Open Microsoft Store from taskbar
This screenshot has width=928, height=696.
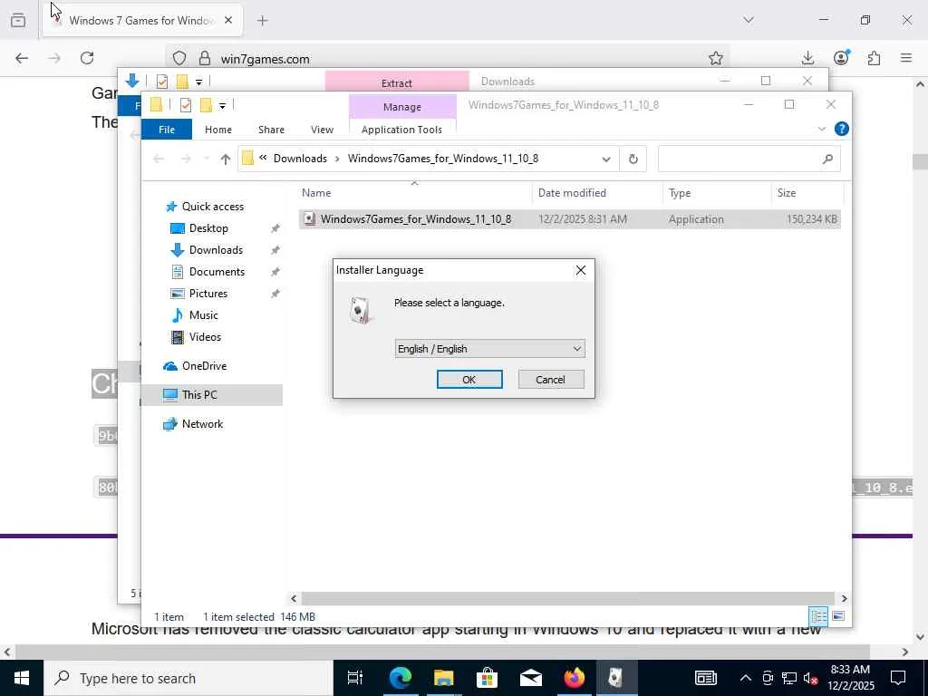(487, 678)
